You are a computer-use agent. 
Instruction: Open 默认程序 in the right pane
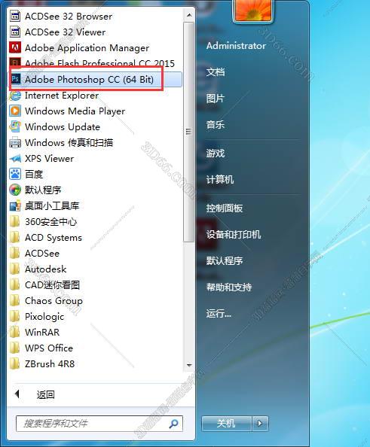point(225,260)
